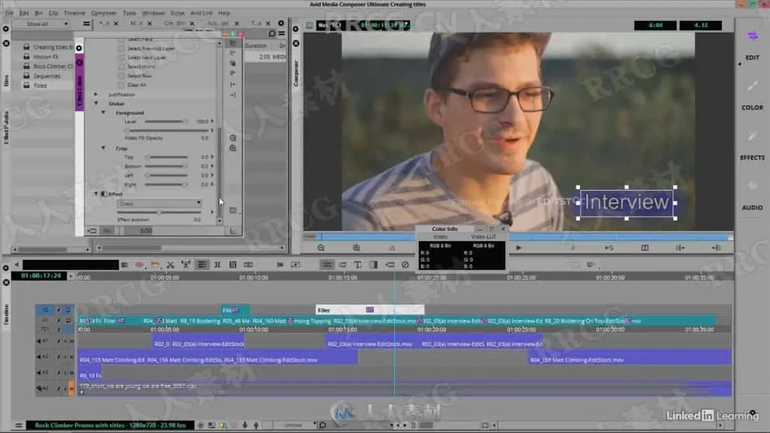This screenshot has height=433, width=770.
Task: Adjust the Effect position slider
Action: (160, 212)
